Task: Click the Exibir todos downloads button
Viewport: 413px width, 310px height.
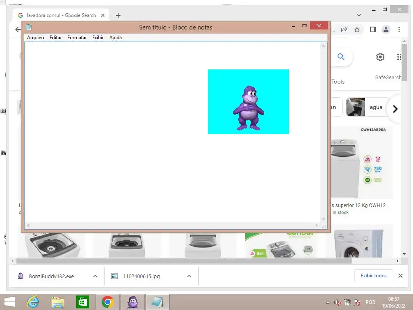Action: (373, 276)
